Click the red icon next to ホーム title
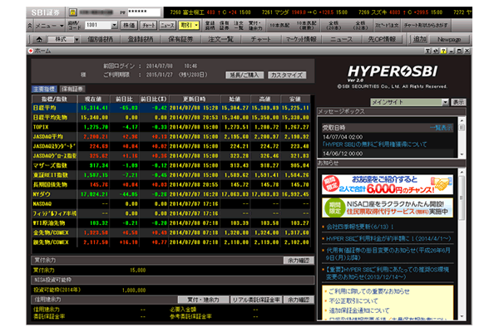Viewport: 499px width, 332px height. (31, 51)
